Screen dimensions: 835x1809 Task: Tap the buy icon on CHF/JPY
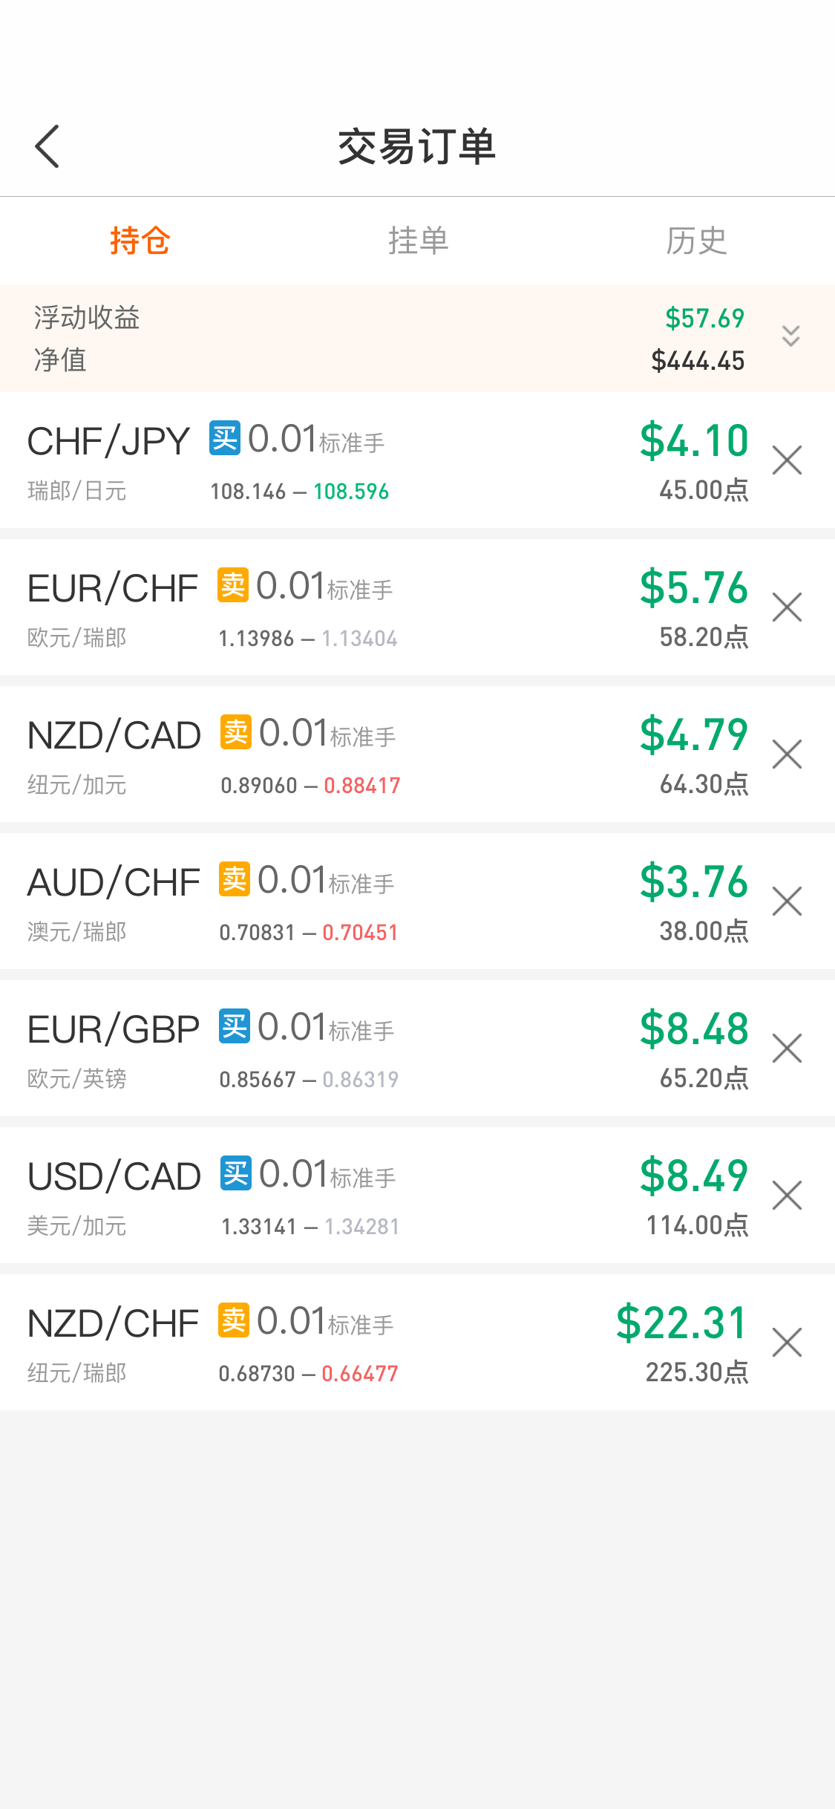224,438
